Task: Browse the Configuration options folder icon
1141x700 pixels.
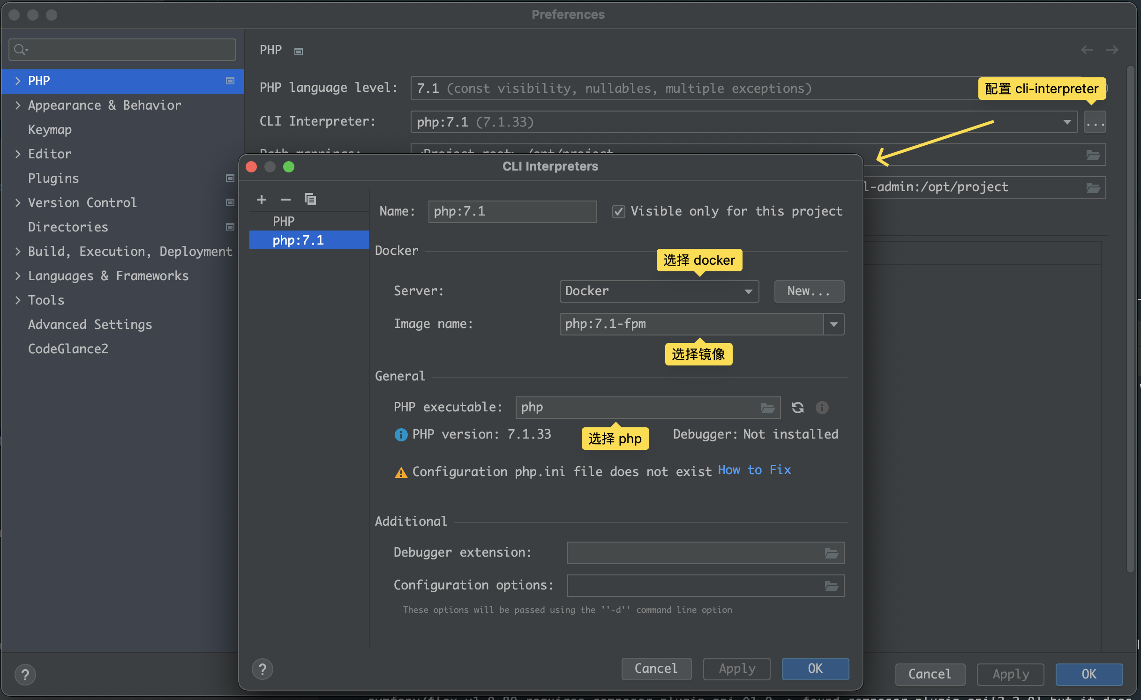Action: [x=831, y=586]
